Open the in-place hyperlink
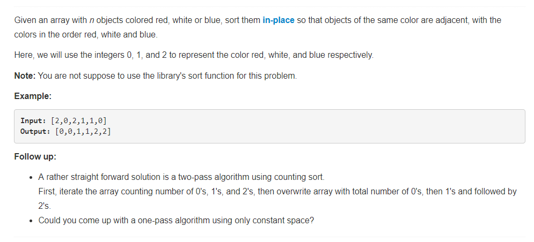 click(278, 20)
